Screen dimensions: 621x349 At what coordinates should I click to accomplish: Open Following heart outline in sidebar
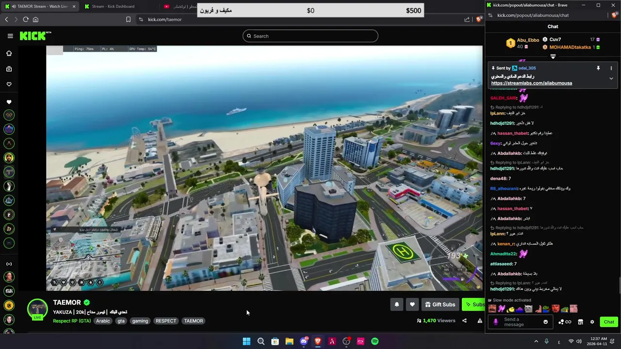click(9, 84)
